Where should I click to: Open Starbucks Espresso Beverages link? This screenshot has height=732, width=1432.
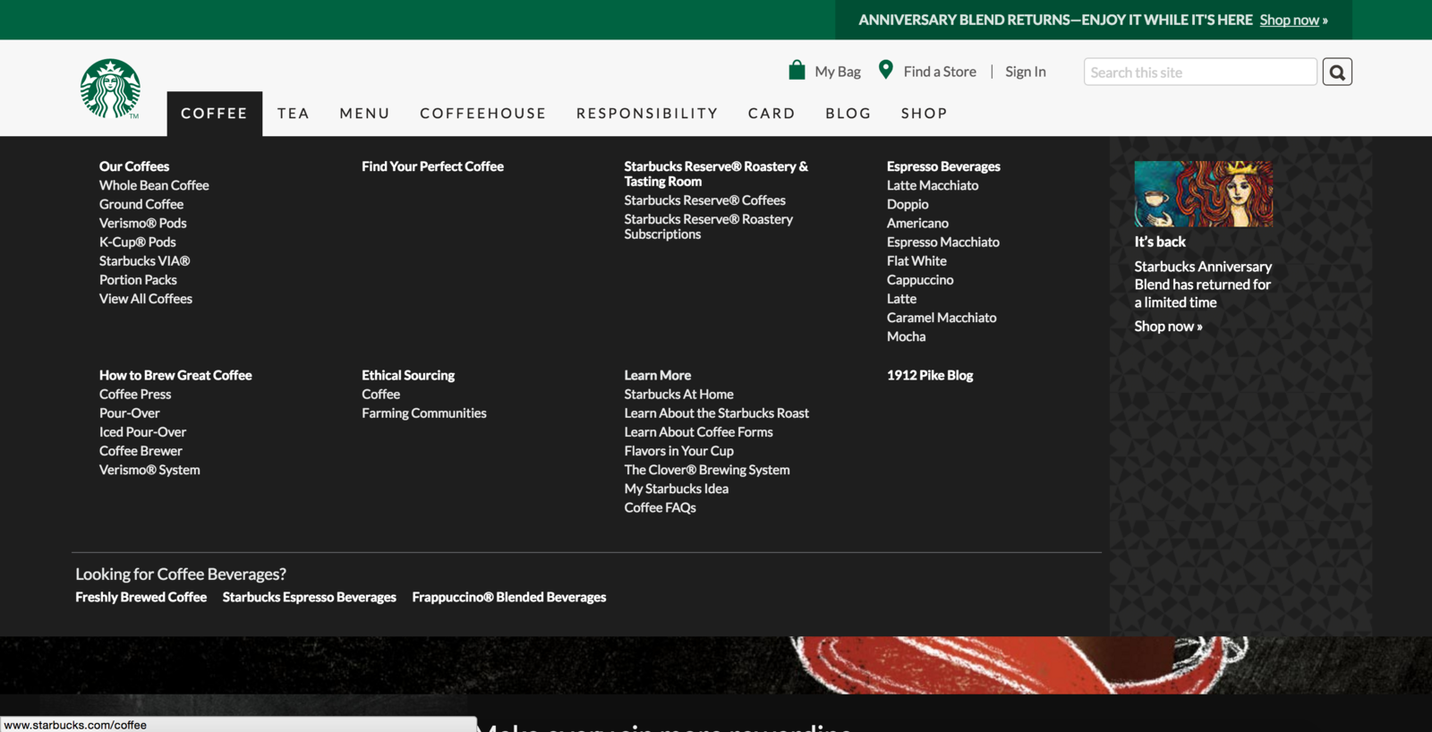pyautogui.click(x=310, y=597)
